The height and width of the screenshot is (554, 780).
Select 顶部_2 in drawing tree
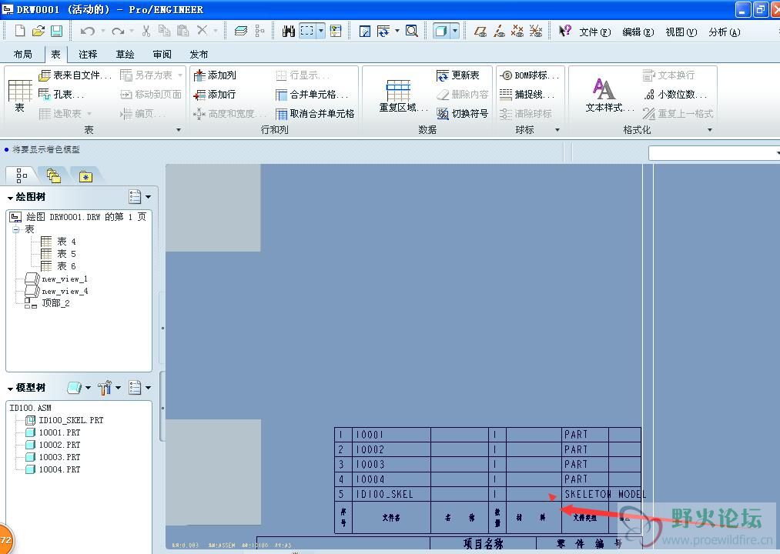(48, 303)
